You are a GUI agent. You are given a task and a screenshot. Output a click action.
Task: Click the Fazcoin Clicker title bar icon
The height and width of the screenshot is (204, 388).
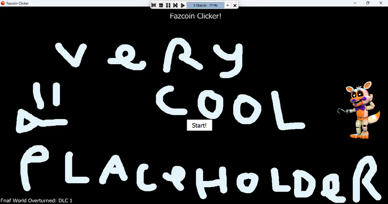pyautogui.click(x=3, y=3)
